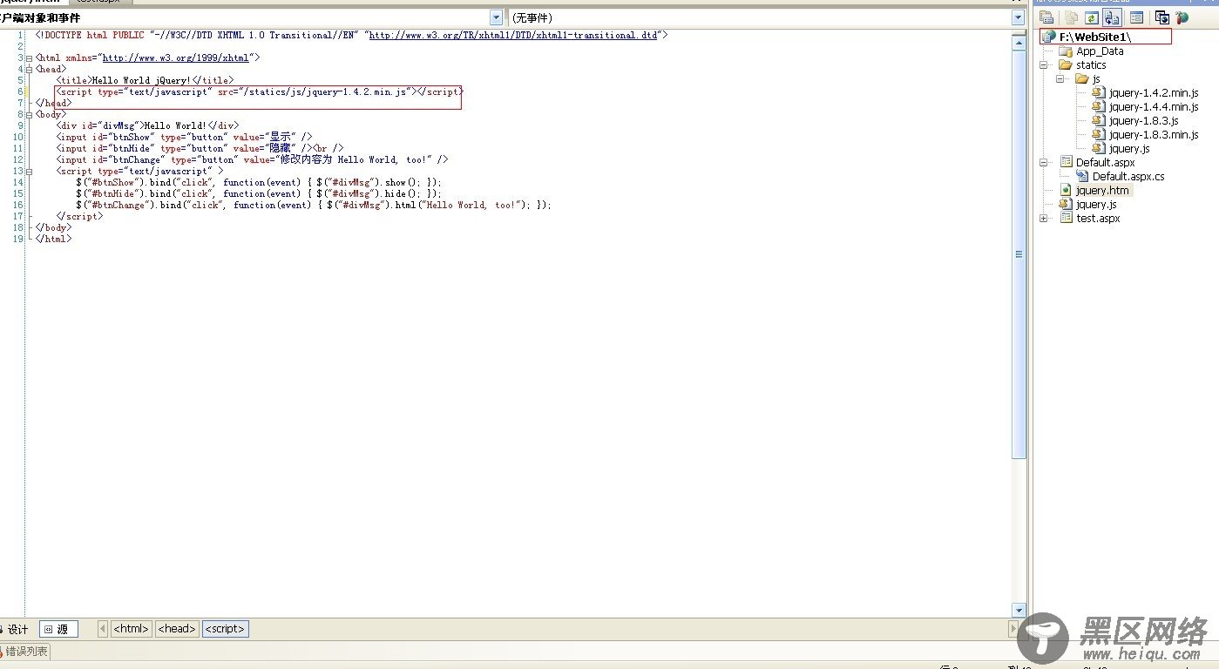Switch to the 源 source view tab
This screenshot has width=1219, height=669.
[x=59, y=629]
